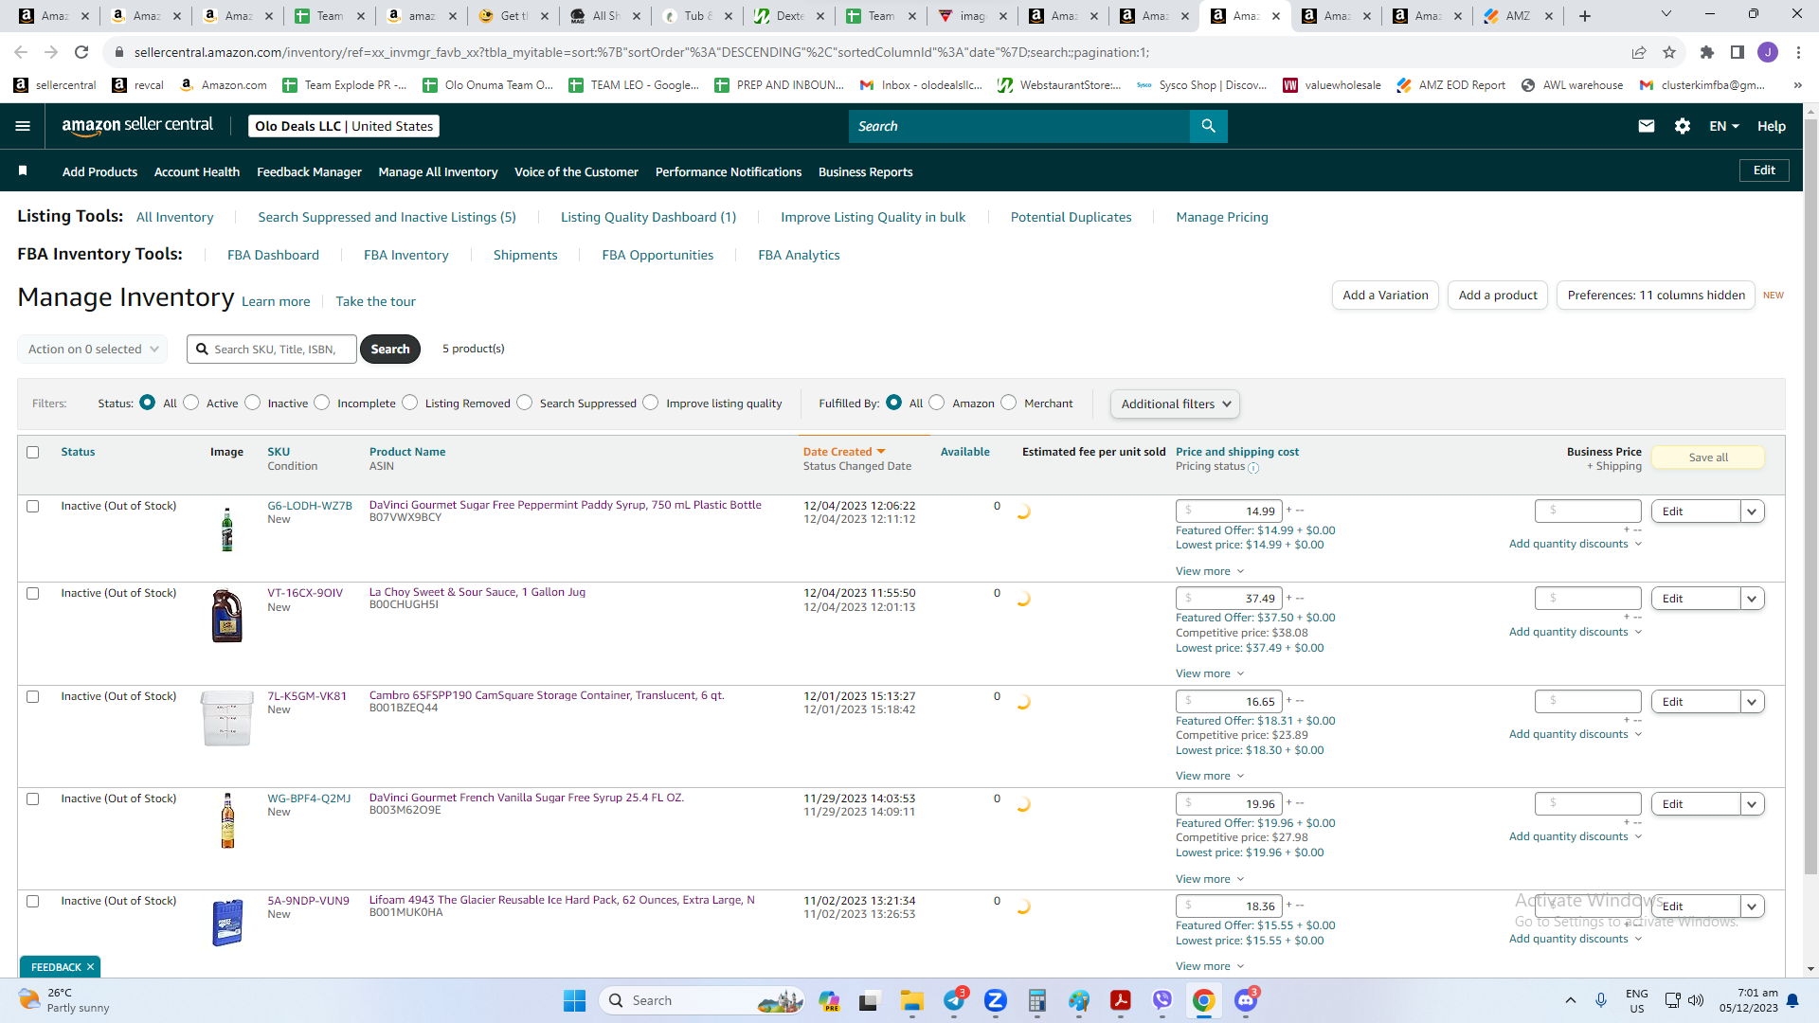Viewport: 1819px width, 1023px height.
Task: Open Business Reports
Action: pos(865,171)
